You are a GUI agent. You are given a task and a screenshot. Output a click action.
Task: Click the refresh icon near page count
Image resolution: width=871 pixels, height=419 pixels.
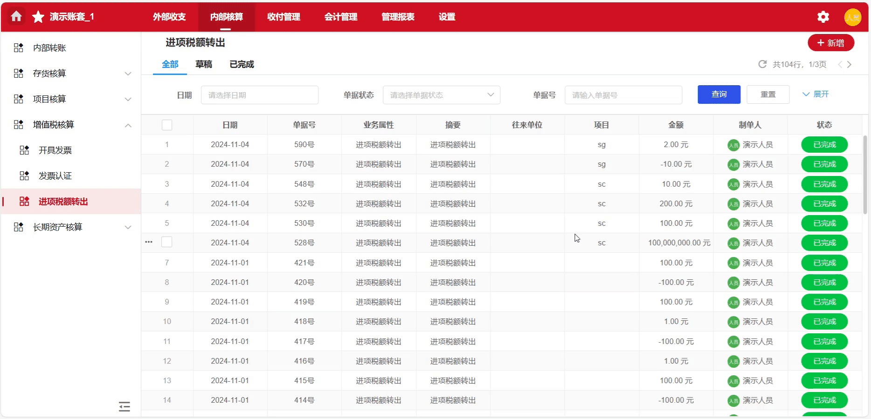(762, 64)
